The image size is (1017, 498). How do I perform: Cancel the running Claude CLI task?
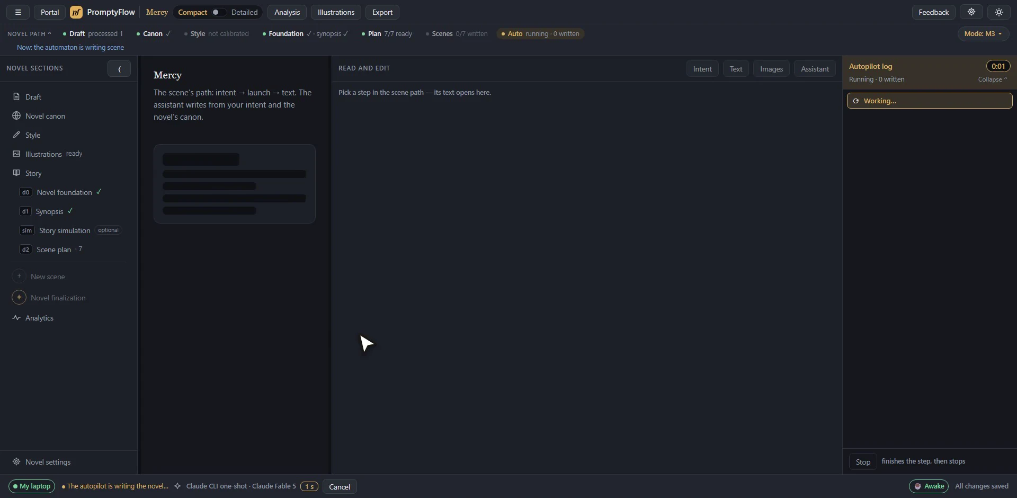[340, 487]
